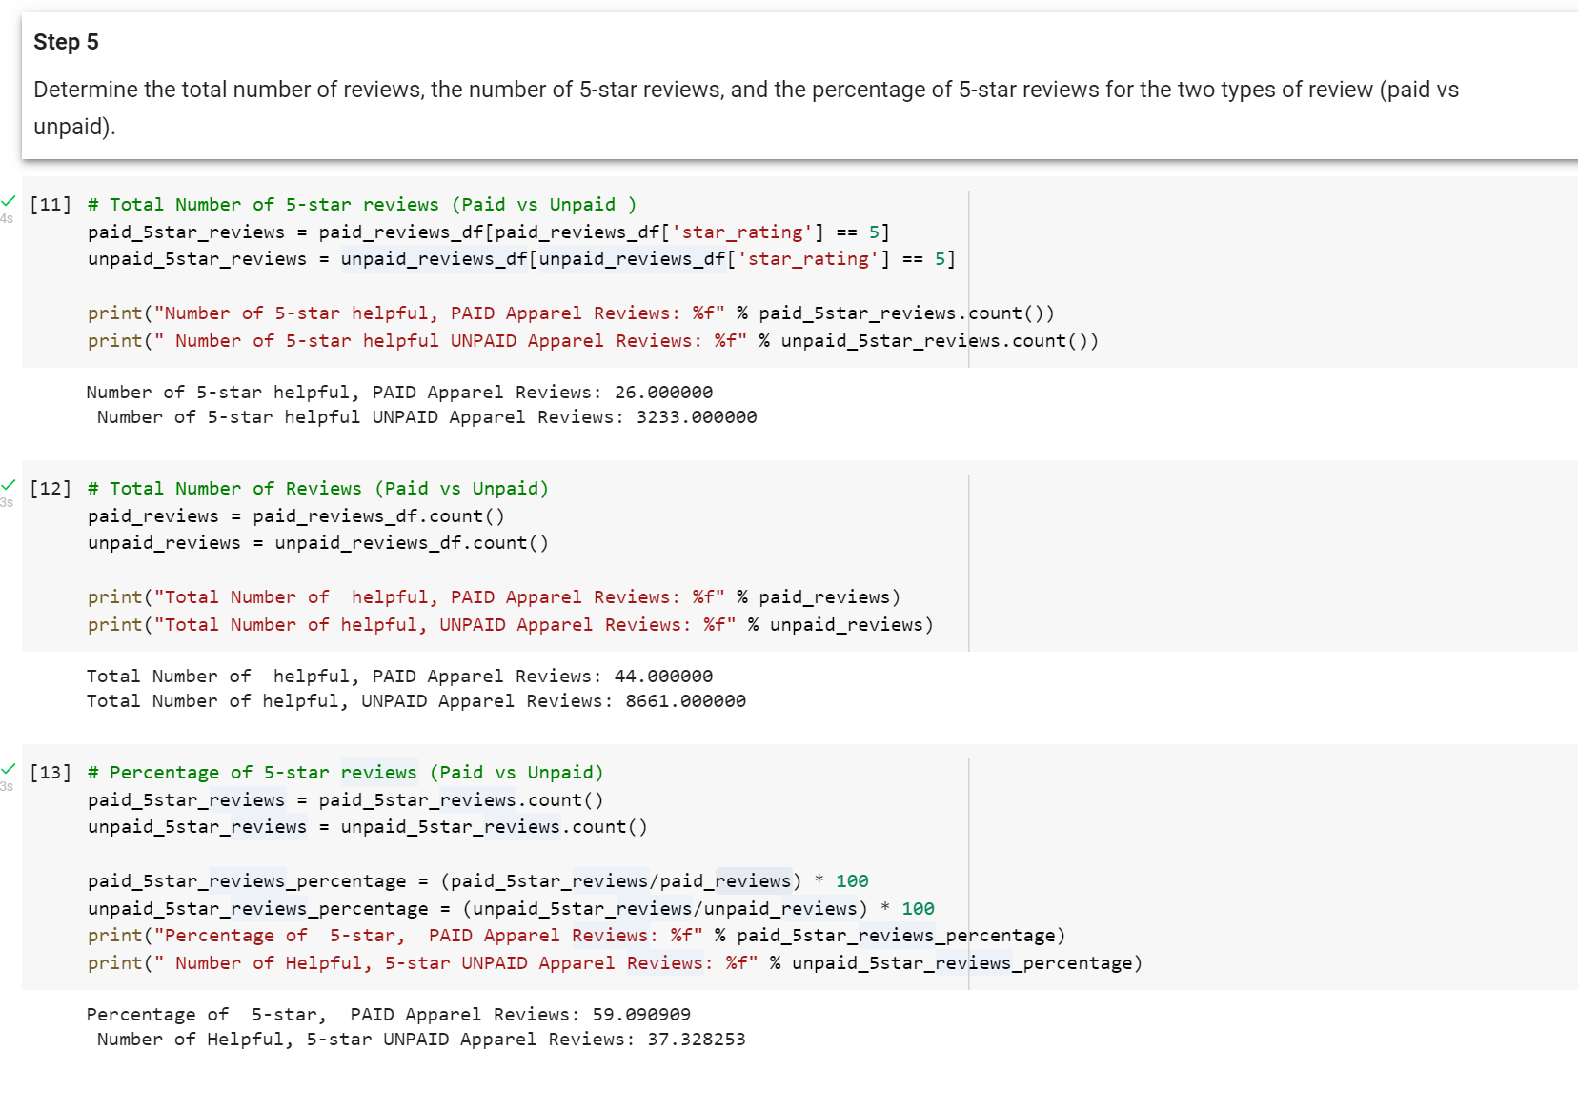Viewport: 1578px width, 1111px height.
Task: Click the green checkmark beside cell 12
Action: (x=9, y=484)
